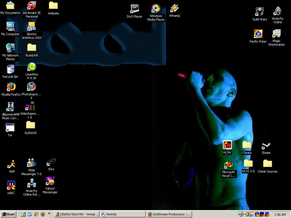The width and height of the screenshot is (291, 218).
Task: Switch to the Ventrilo taskbar window
Action: point(123,214)
